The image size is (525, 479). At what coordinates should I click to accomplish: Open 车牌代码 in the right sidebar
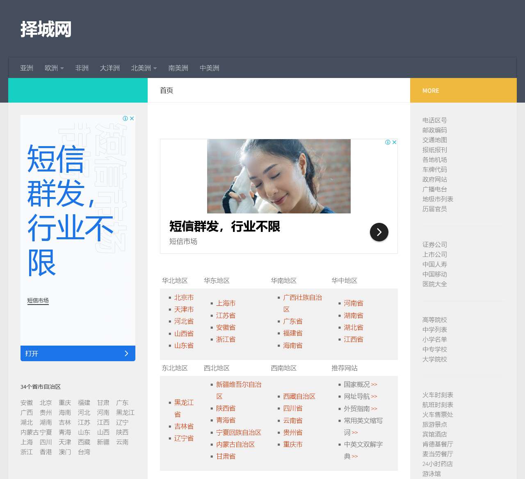[x=435, y=170]
